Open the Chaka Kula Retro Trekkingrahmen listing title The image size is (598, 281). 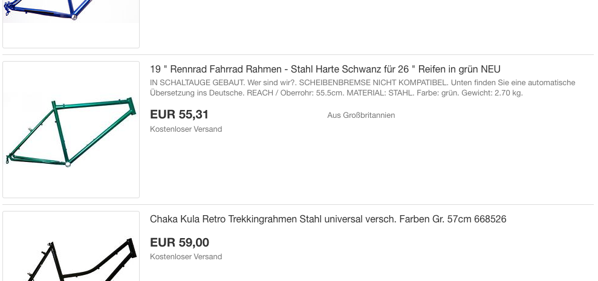coord(328,219)
